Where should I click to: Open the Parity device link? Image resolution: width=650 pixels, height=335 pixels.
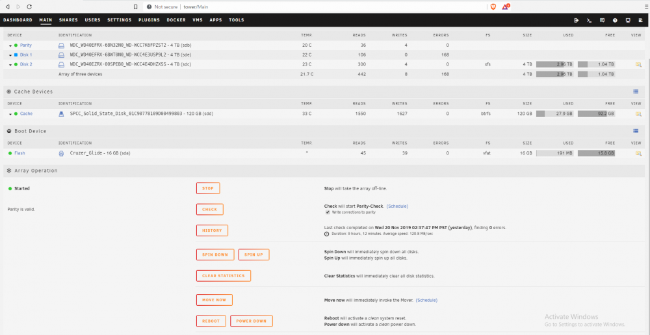26,45
